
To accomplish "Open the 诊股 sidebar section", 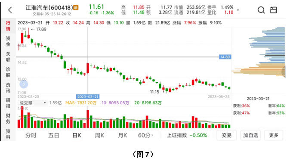I will pos(8,72).
